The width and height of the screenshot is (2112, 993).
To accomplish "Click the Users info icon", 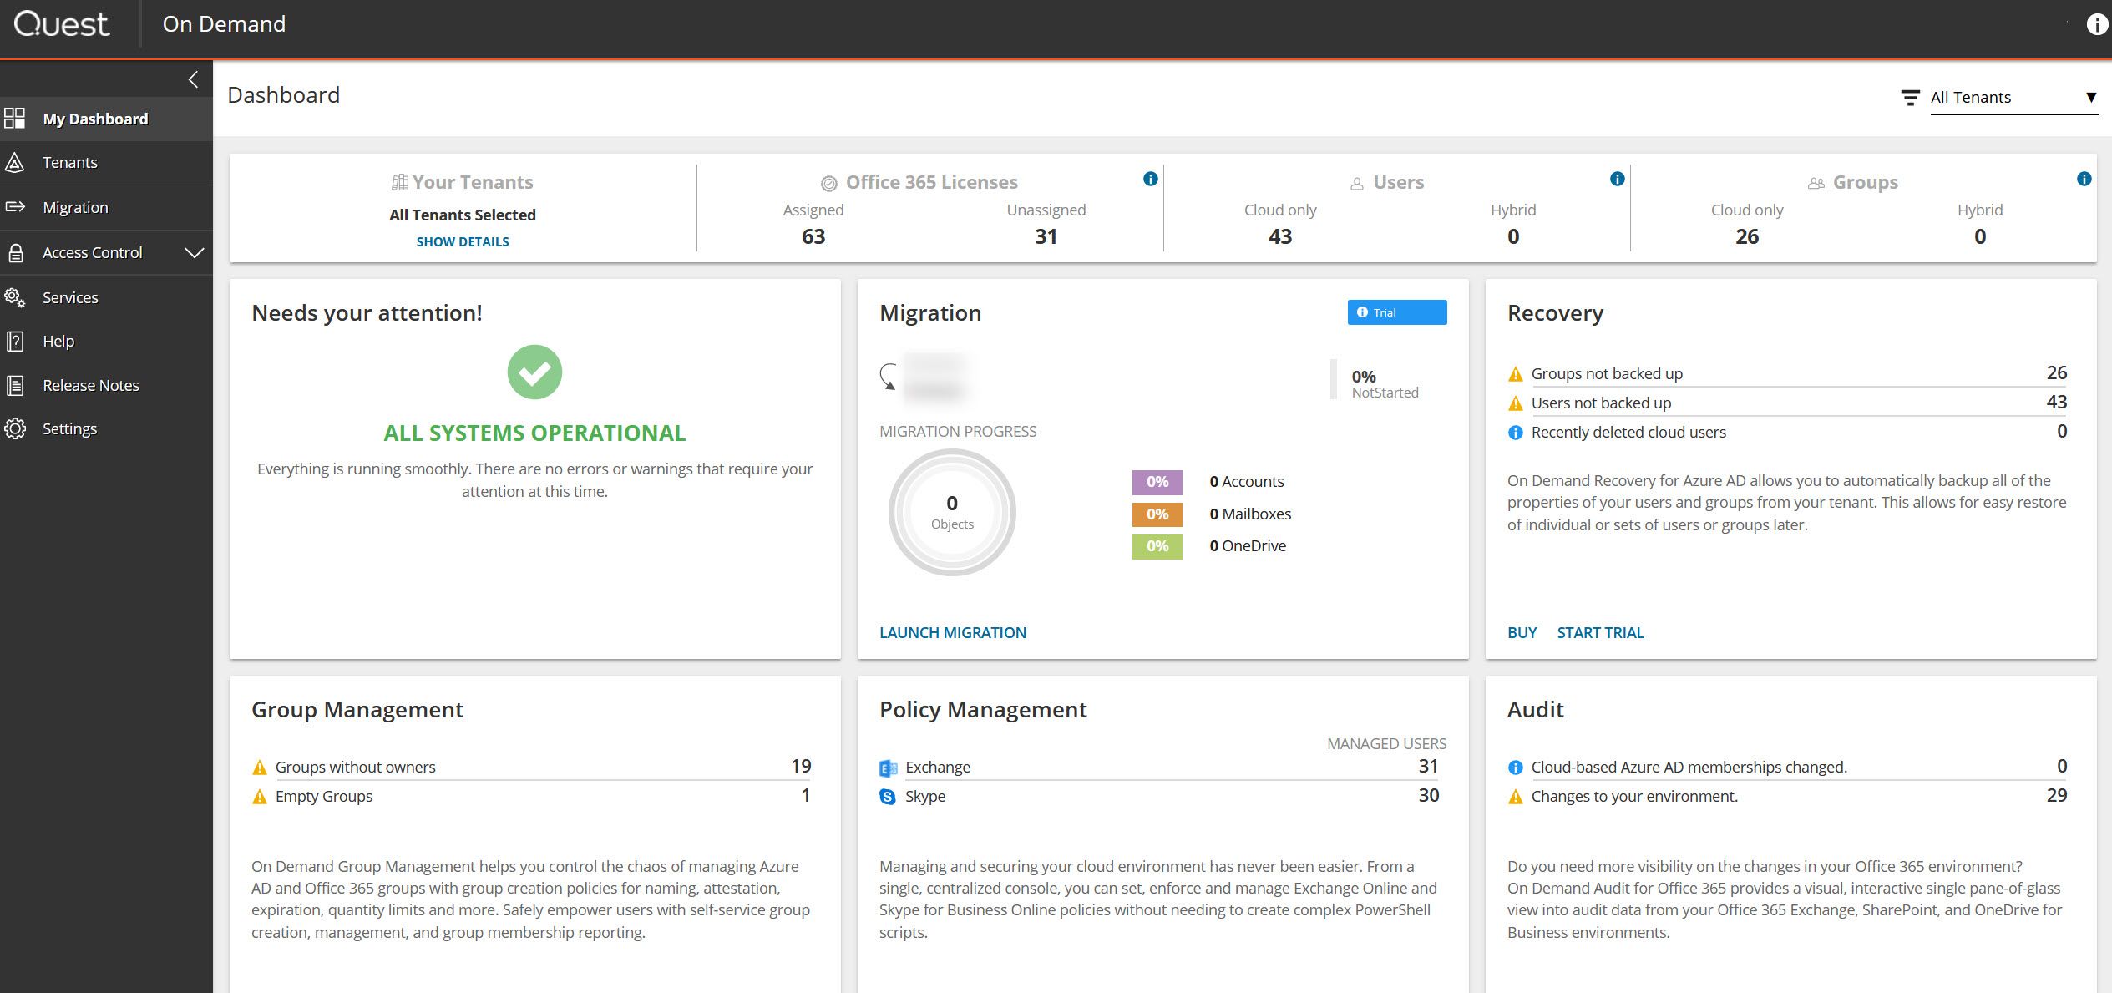I will [1617, 179].
